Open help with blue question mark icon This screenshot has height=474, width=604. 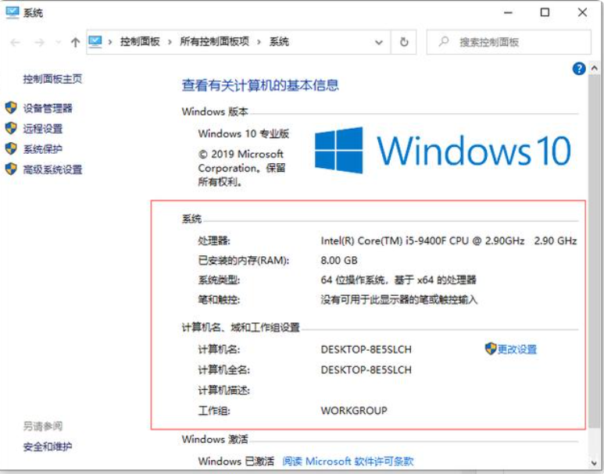578,69
